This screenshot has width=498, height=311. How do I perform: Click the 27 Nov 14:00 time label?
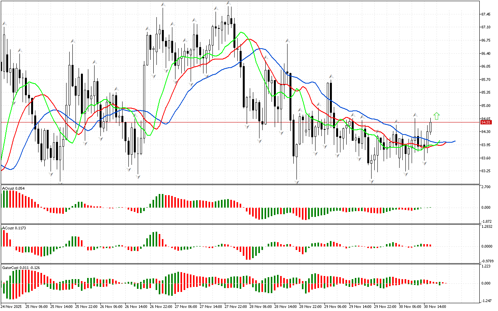211,306
